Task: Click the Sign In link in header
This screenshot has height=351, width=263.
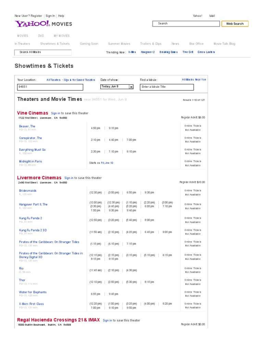Action: 50,16
